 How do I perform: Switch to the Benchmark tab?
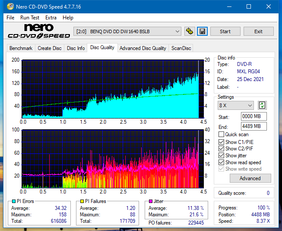(21, 48)
